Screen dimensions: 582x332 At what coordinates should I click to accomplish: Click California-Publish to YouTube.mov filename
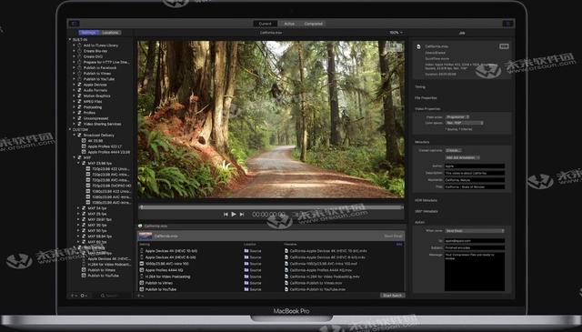coord(317,289)
